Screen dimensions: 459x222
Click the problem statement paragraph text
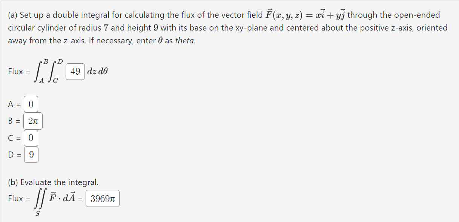pyautogui.click(x=226, y=27)
